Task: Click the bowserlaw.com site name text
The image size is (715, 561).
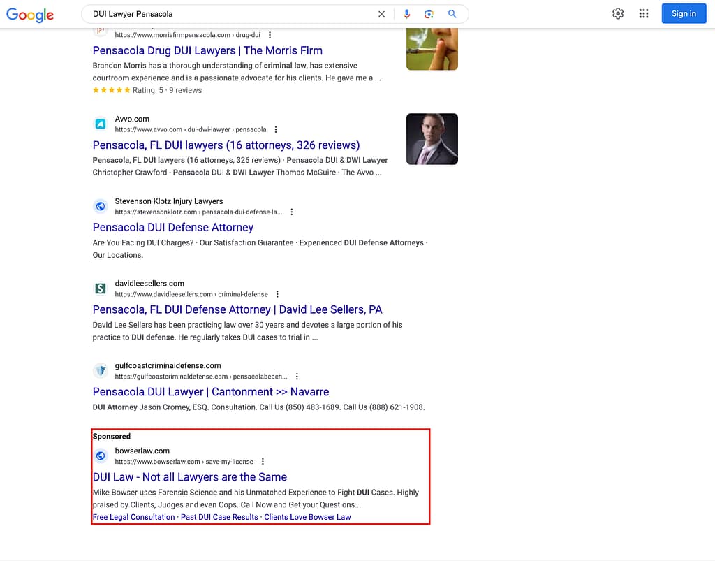Action: pos(142,451)
